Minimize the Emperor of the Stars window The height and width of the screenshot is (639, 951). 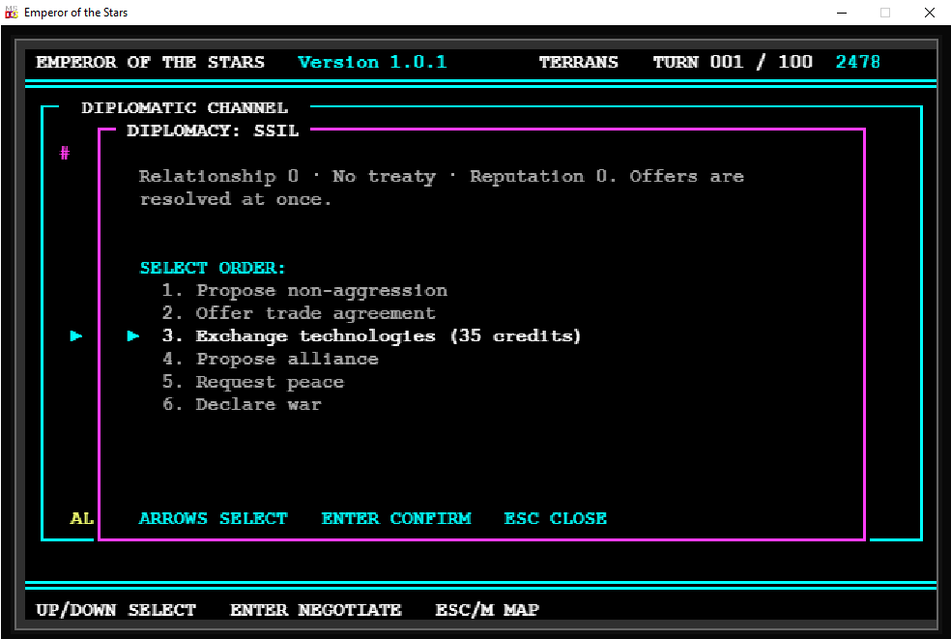point(841,13)
